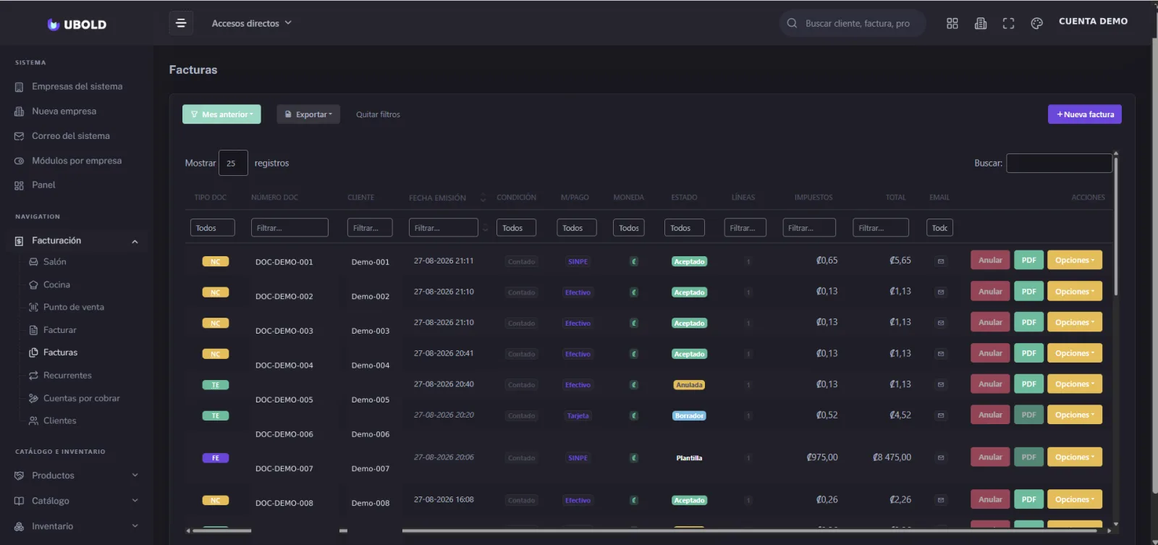Screen dimensions: 1158x545
Task: Focus the top search field
Action: [853, 23]
